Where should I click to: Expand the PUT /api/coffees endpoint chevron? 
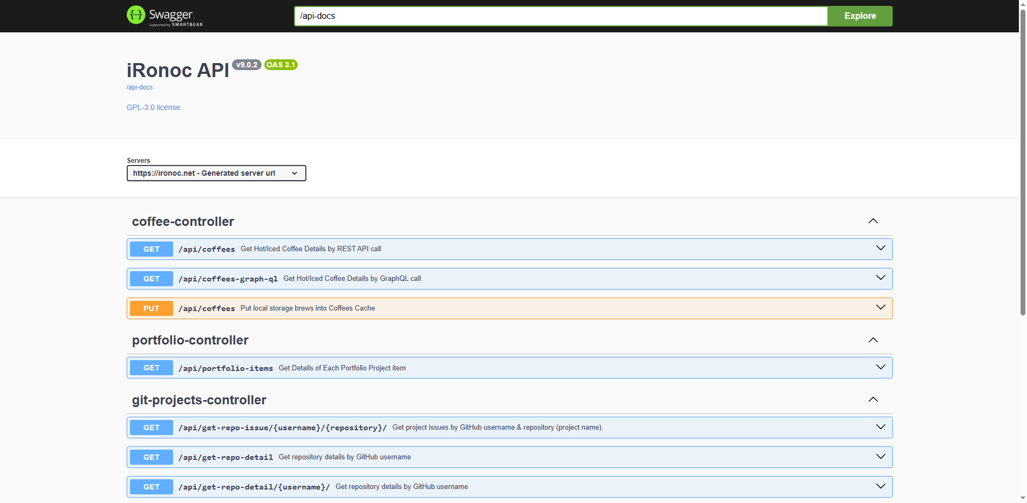881,308
